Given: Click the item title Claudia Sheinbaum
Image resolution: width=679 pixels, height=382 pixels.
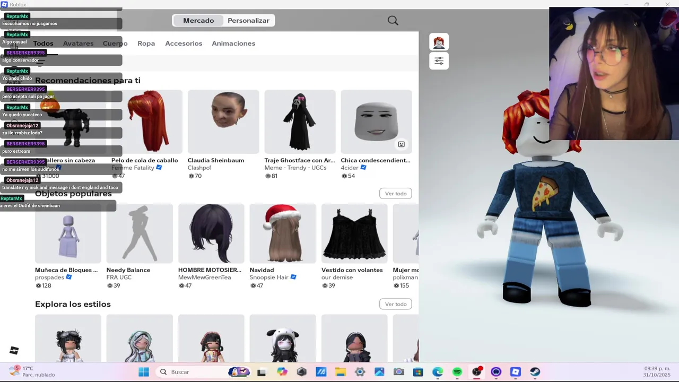Looking at the screenshot, I should point(216,160).
